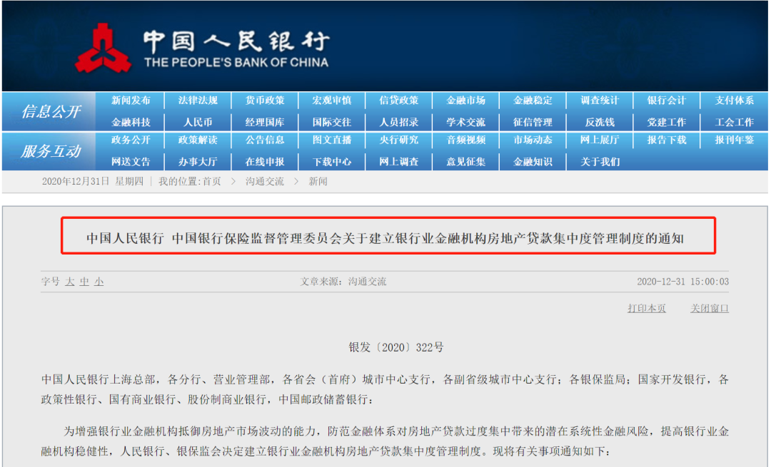Open 网送文告 menu item
The image size is (771, 467).
point(131,162)
